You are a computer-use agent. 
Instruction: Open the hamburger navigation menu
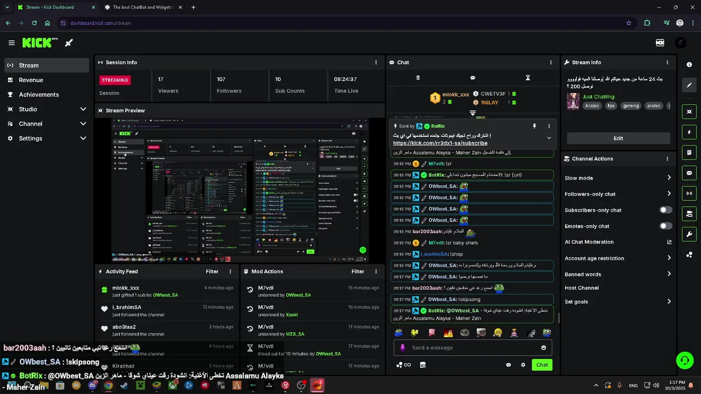tap(12, 43)
